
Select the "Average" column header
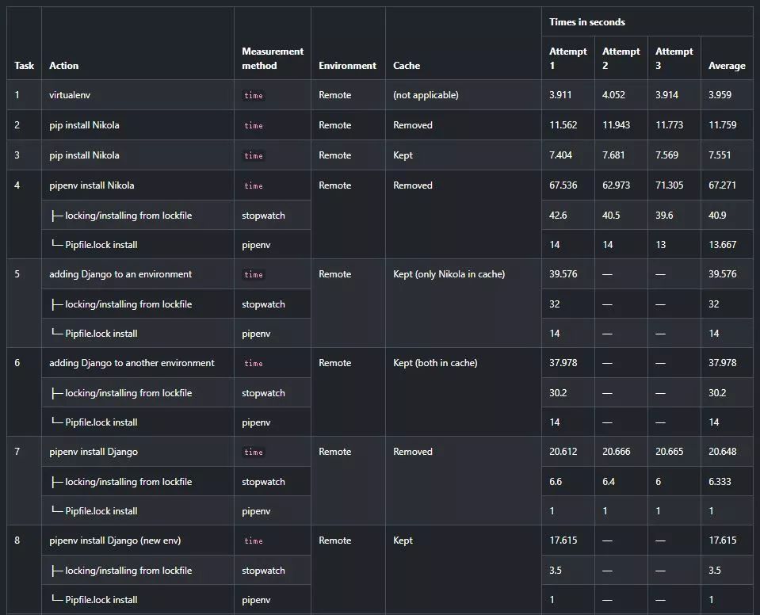(727, 66)
